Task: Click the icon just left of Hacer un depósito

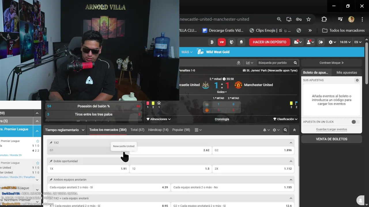Action: click(x=241, y=42)
